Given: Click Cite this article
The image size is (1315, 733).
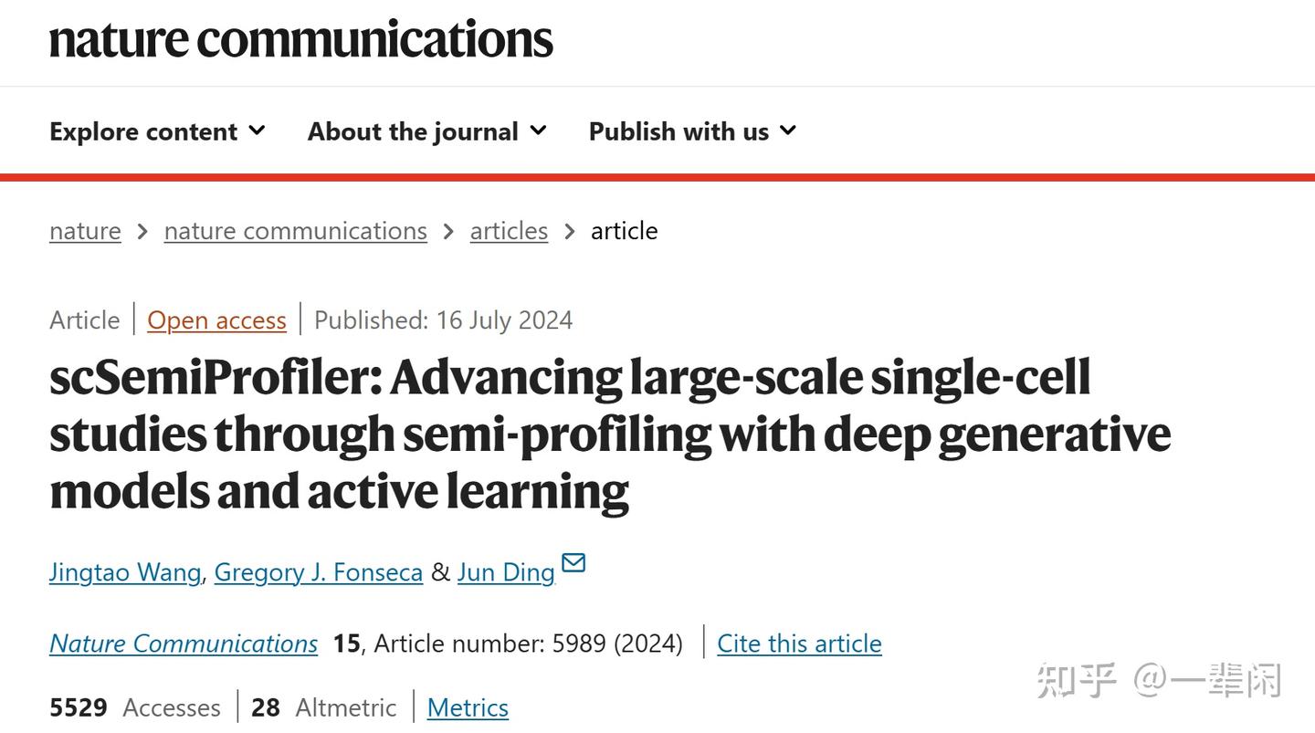Looking at the screenshot, I should [799, 644].
